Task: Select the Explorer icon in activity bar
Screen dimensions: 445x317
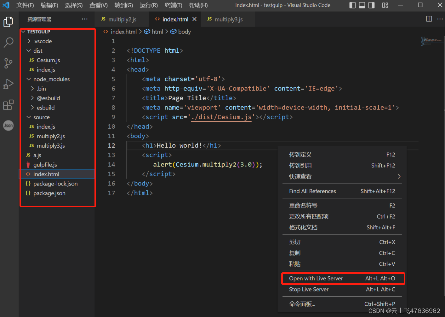Action: coord(9,22)
